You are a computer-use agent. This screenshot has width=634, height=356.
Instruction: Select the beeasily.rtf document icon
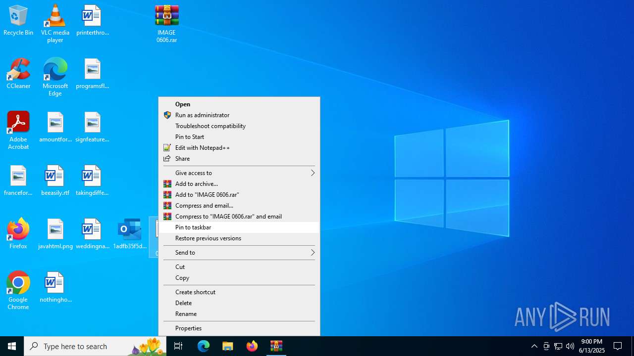(x=55, y=180)
